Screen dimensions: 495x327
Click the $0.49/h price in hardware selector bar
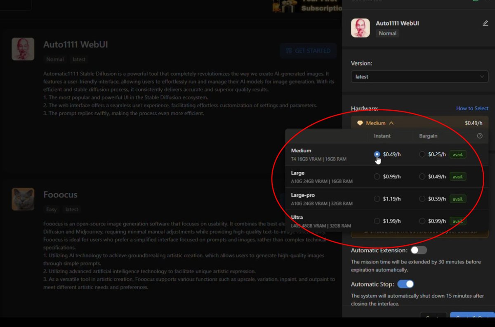474,123
